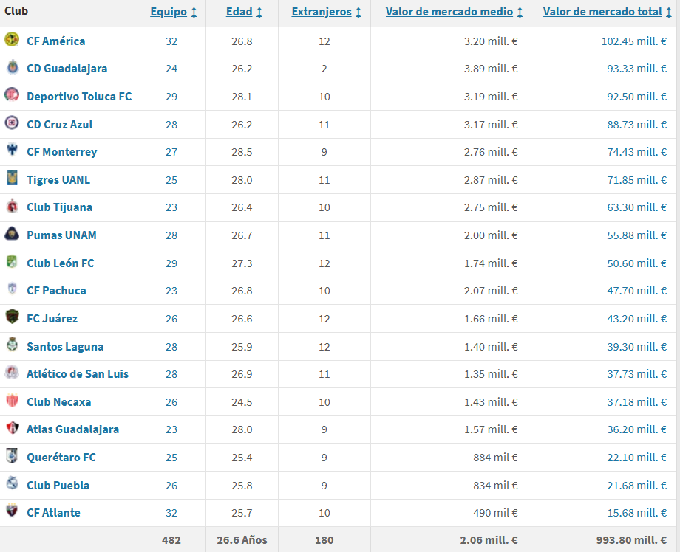
Task: Click the Atlético de San Luis crest
Action: [12, 373]
